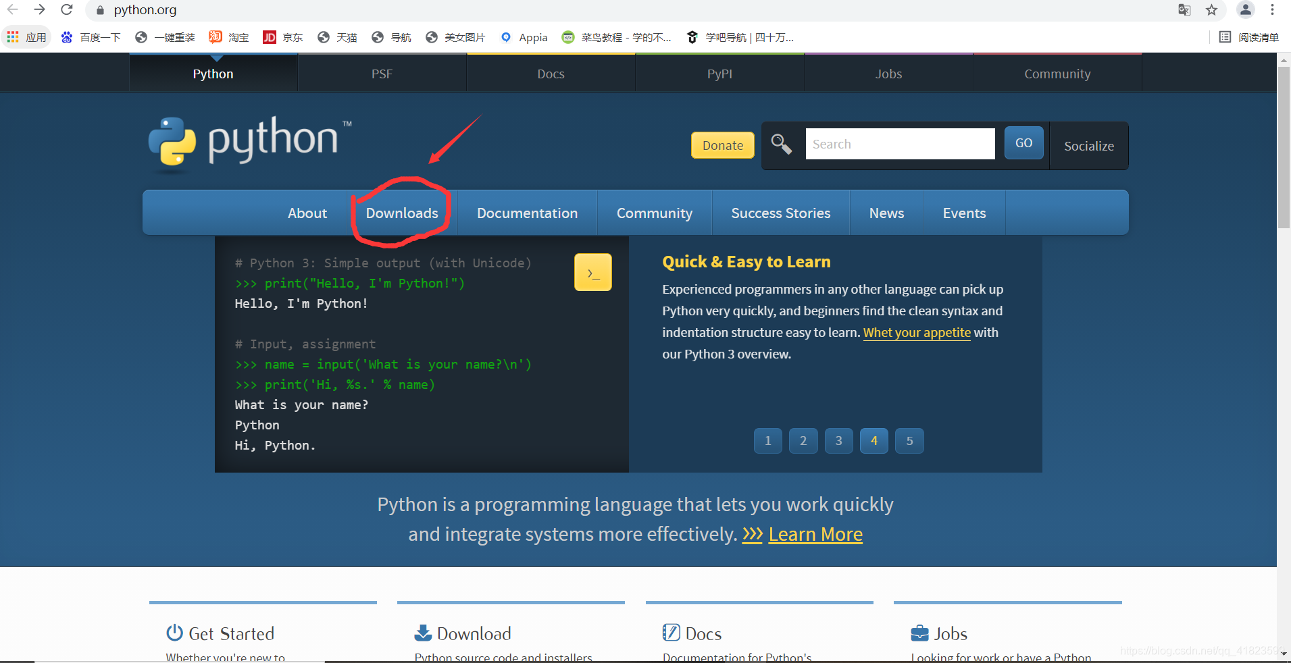This screenshot has height=663, width=1291.
Task: Click the Quick & Easy to Learn heading
Action: (746, 262)
